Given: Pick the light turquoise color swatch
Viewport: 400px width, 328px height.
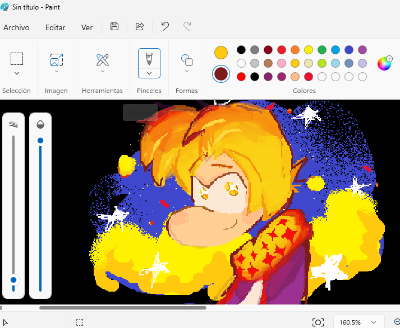Looking at the screenshot, I should (335, 63).
